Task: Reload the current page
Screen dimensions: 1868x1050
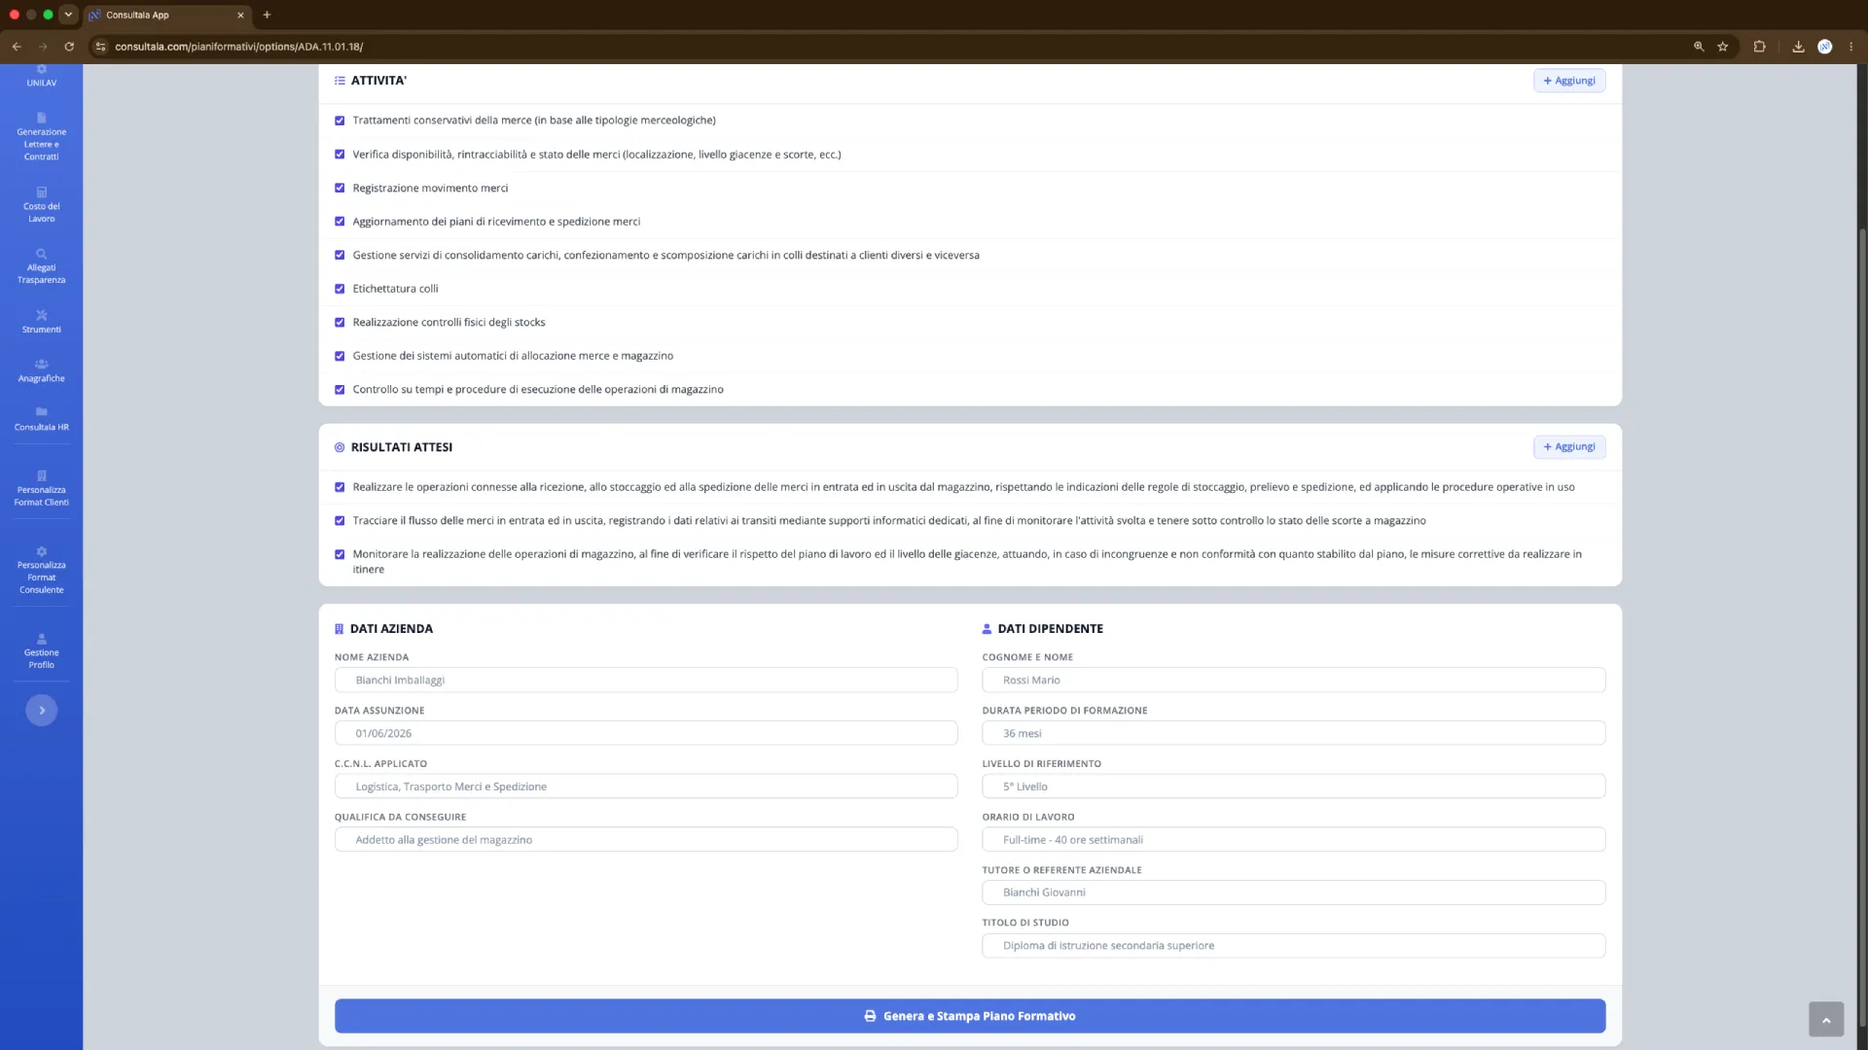Action: [69, 46]
